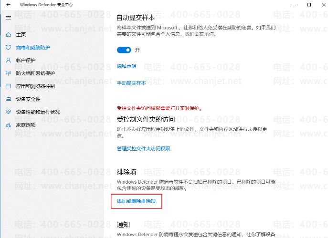Click the heart icon for device health
This screenshot has width=328, height=238.
(x=9, y=112)
